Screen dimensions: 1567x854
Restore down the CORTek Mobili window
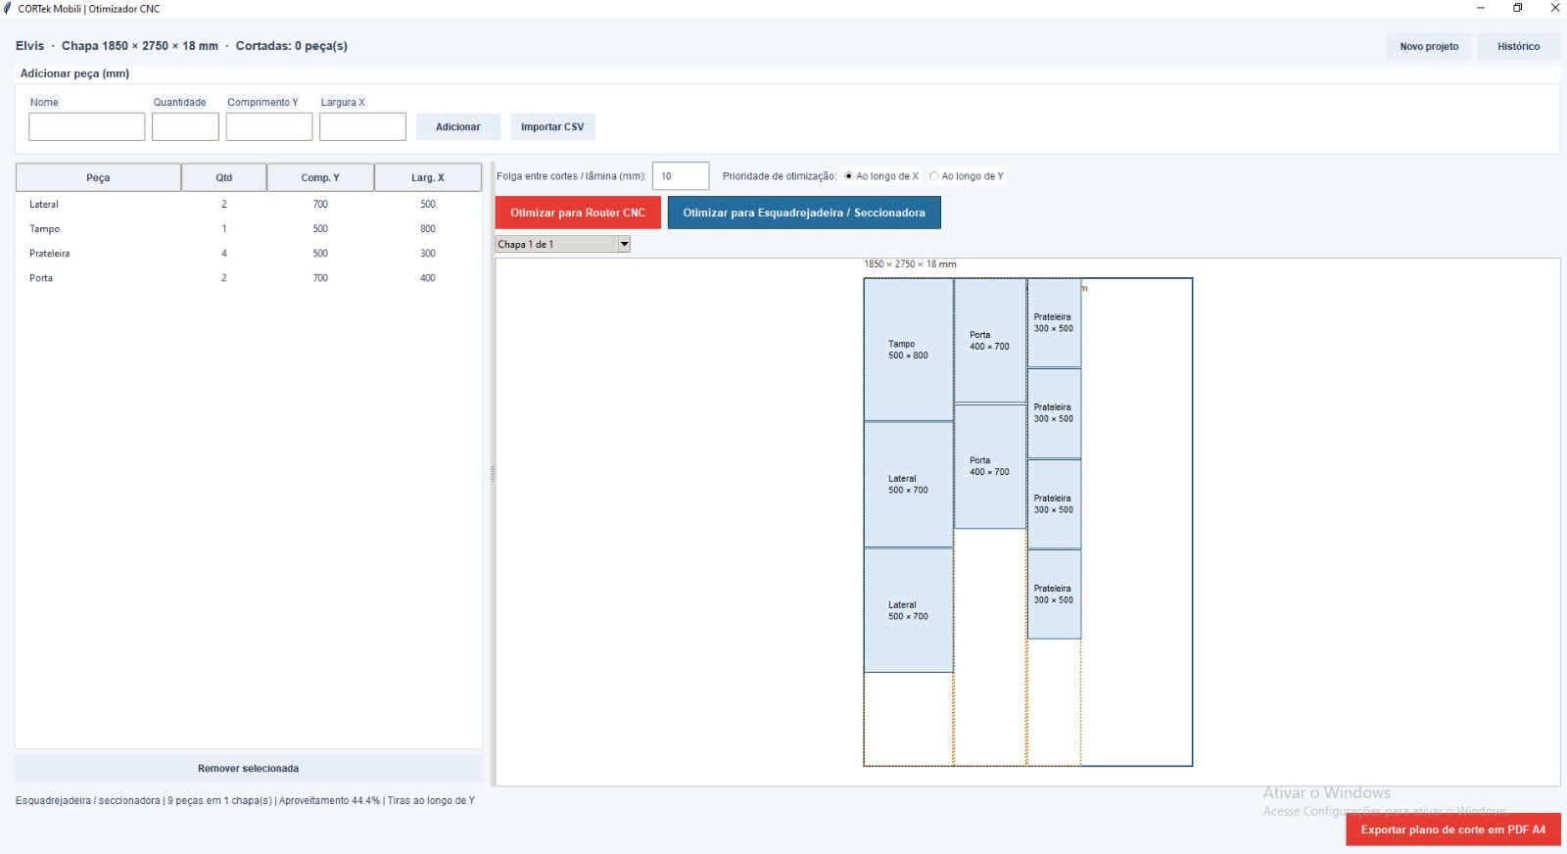[x=1518, y=8]
